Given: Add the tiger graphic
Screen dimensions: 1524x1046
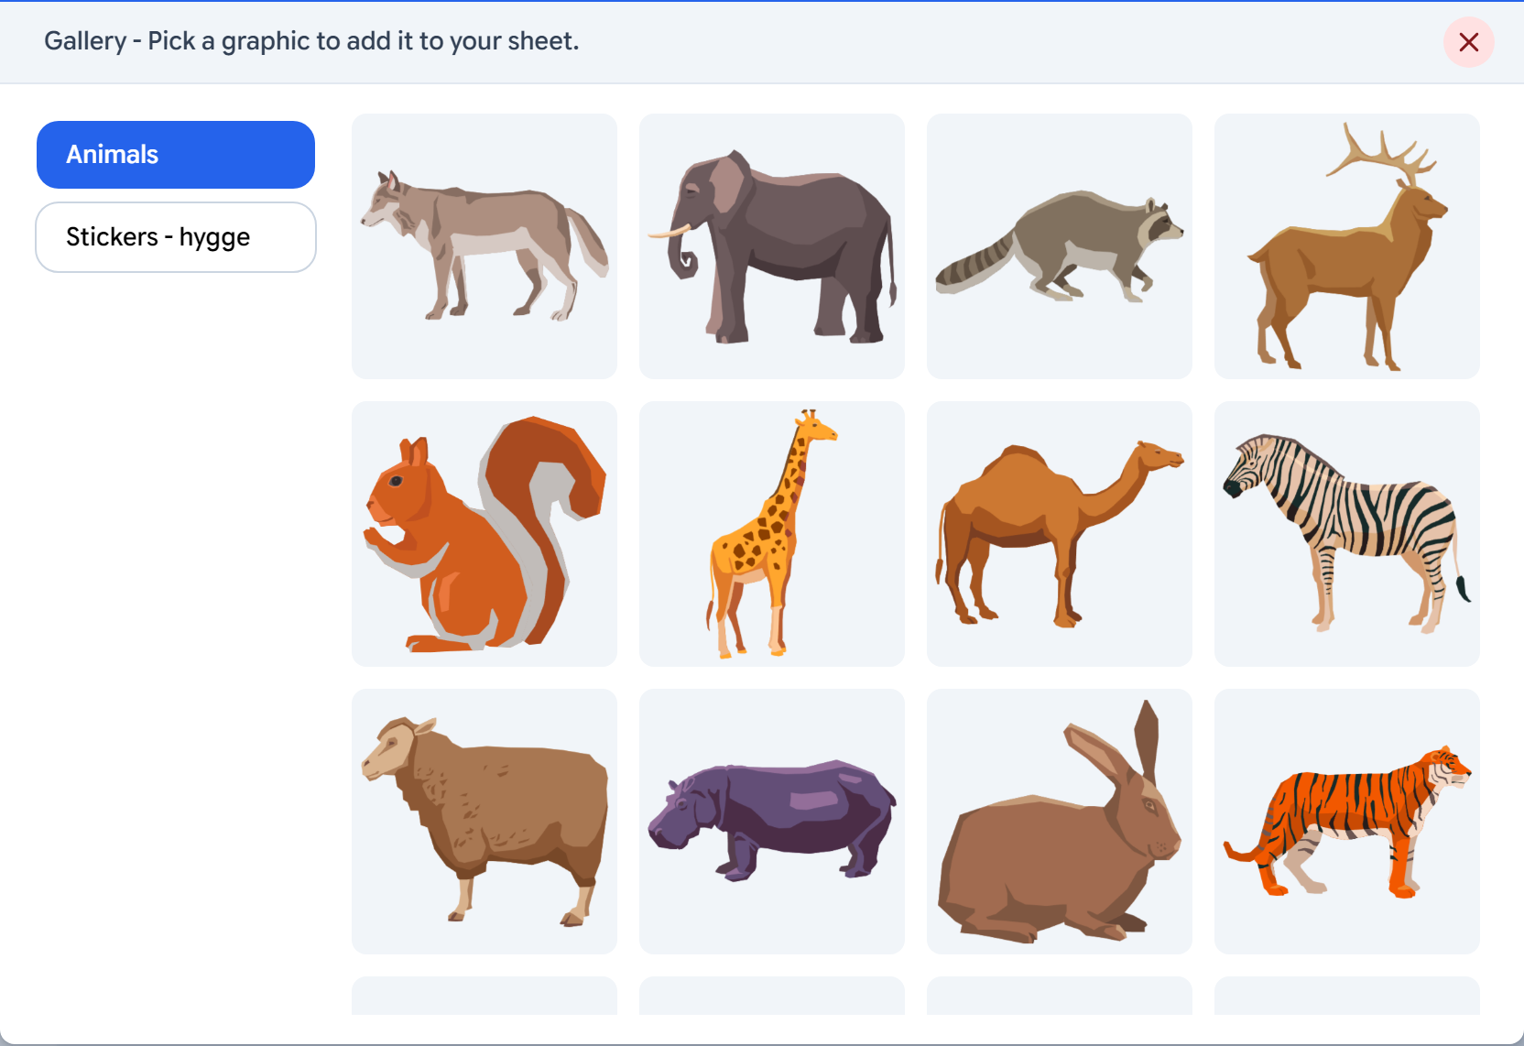Looking at the screenshot, I should (1347, 822).
